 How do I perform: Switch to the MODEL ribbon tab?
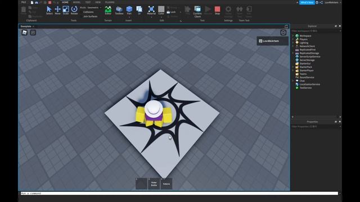pos(76,2)
